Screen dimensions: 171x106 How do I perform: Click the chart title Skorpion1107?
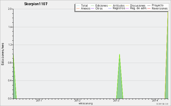[x=36, y=4]
